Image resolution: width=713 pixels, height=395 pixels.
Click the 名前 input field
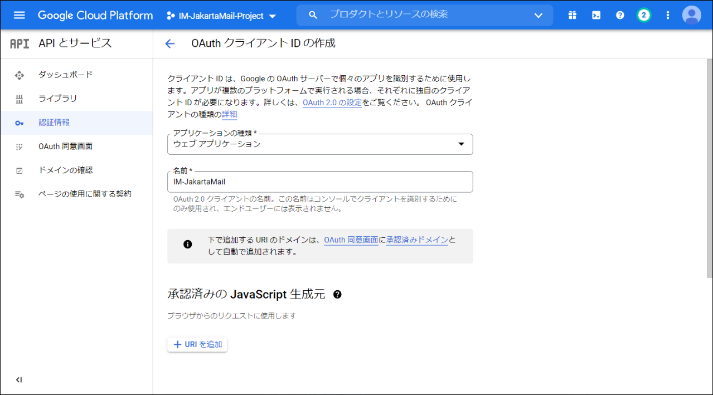pyautogui.click(x=320, y=182)
